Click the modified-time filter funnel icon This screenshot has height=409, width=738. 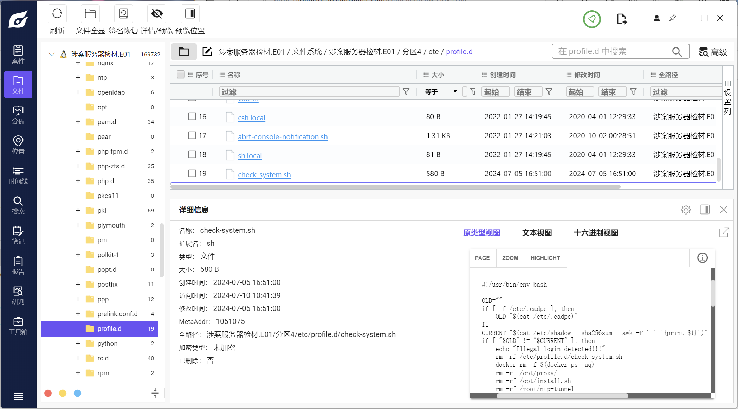pos(633,92)
